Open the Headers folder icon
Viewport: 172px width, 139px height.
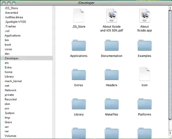coord(111,74)
